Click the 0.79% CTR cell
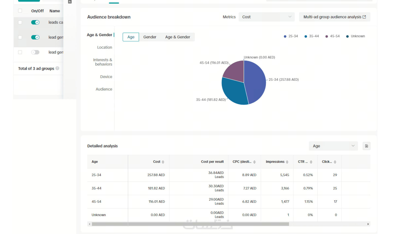This screenshot has height=234, width=416. click(x=308, y=188)
